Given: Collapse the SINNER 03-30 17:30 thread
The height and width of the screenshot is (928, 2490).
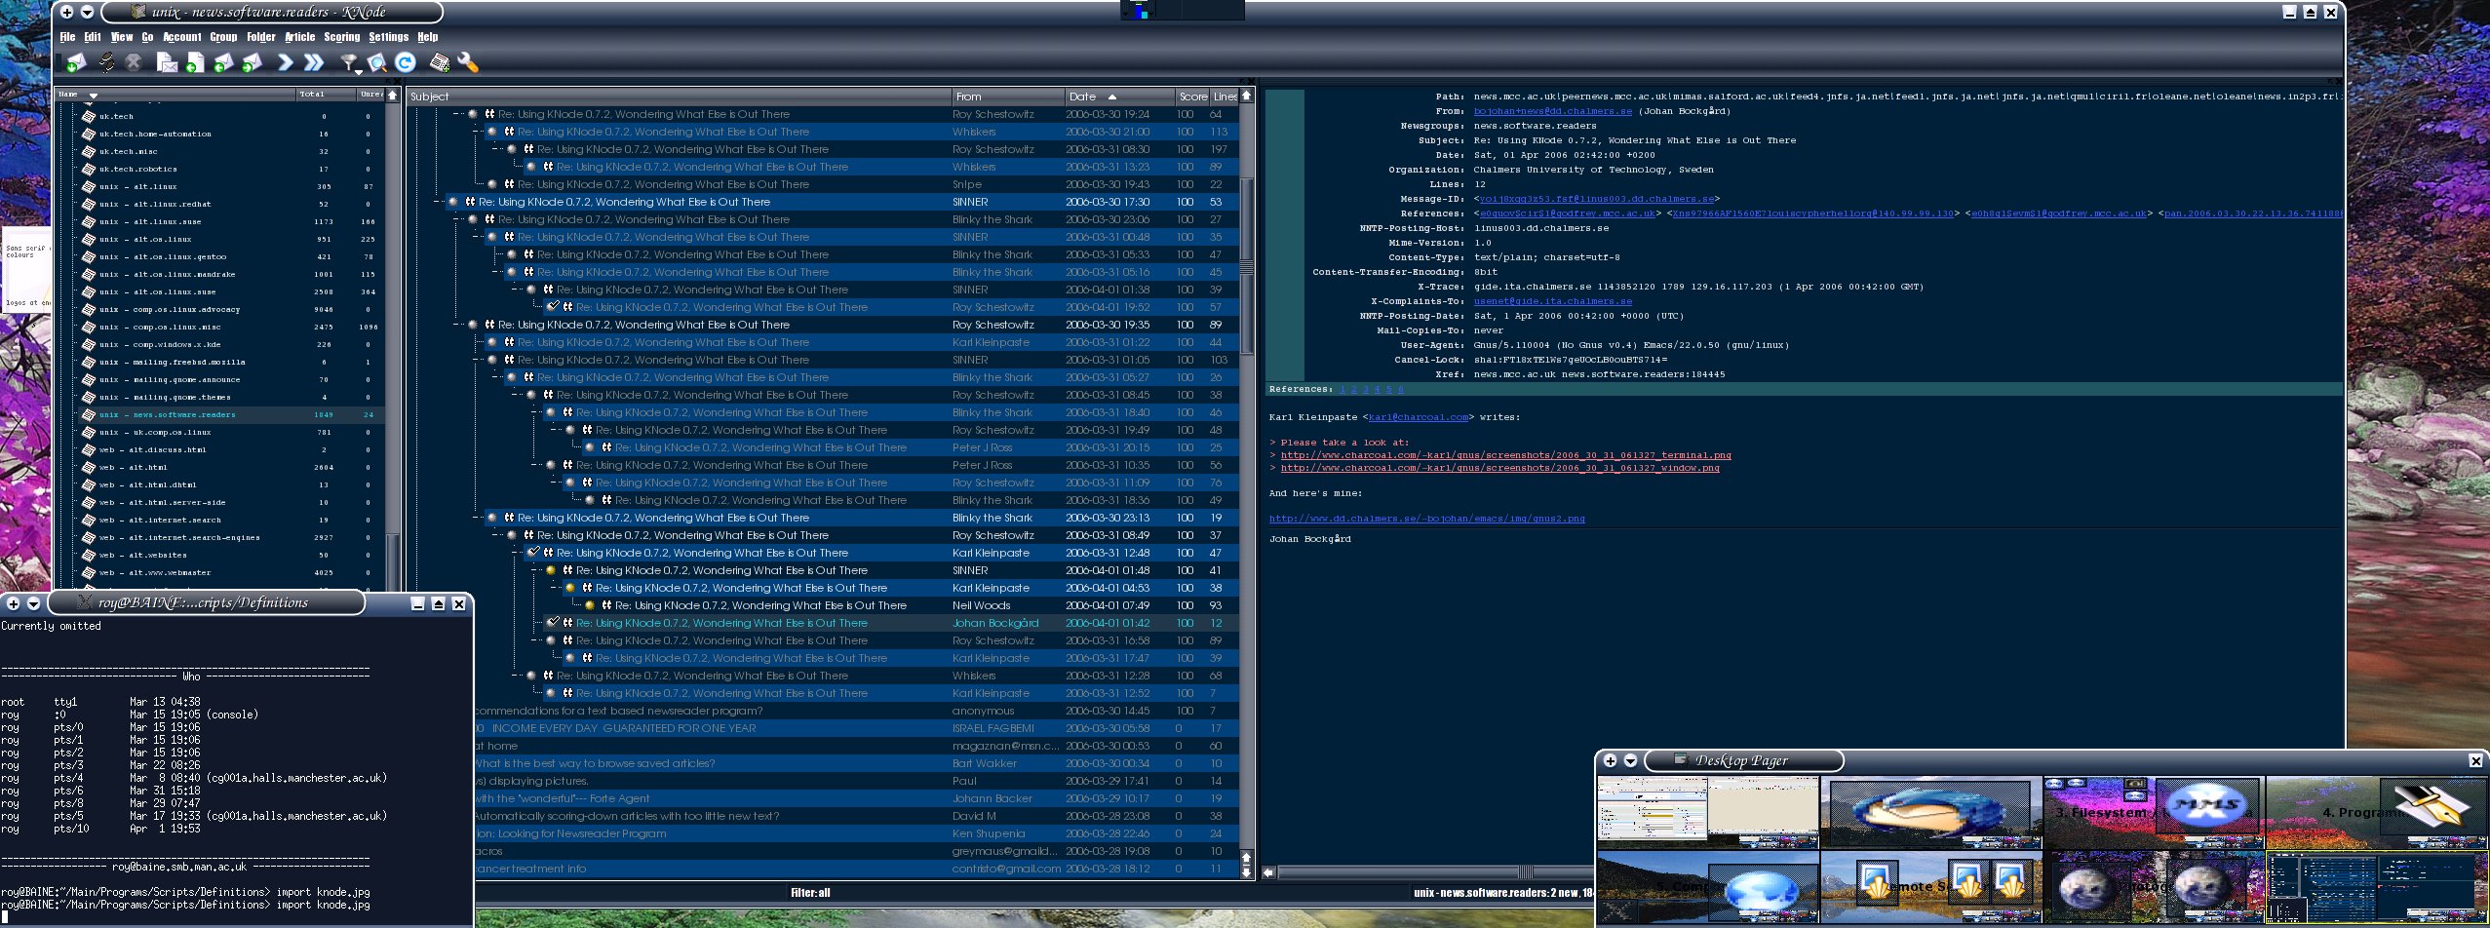Looking at the screenshot, I should 436,202.
